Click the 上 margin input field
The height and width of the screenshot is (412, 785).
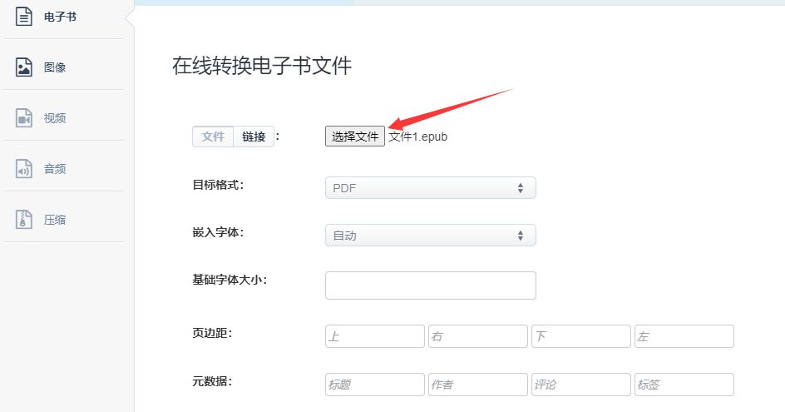(x=375, y=336)
